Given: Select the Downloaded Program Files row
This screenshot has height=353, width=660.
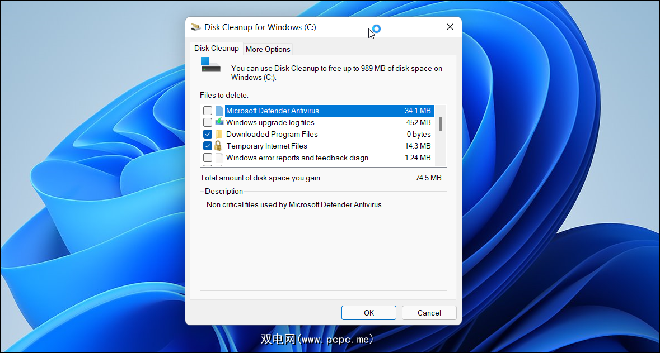Looking at the screenshot, I should pyautogui.click(x=317, y=134).
